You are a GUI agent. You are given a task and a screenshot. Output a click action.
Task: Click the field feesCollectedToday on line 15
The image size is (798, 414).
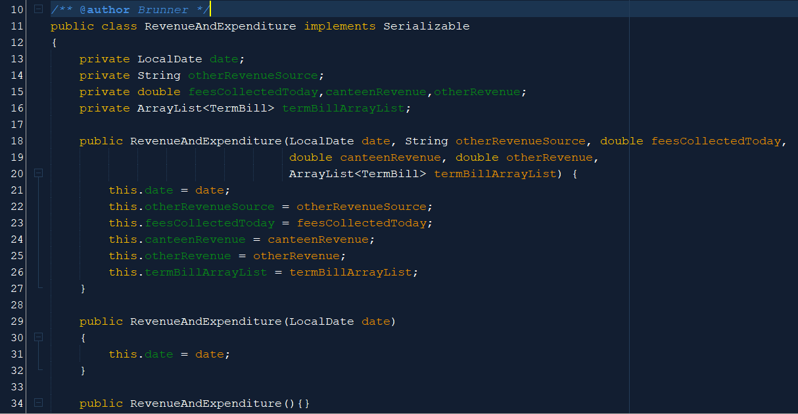253,92
